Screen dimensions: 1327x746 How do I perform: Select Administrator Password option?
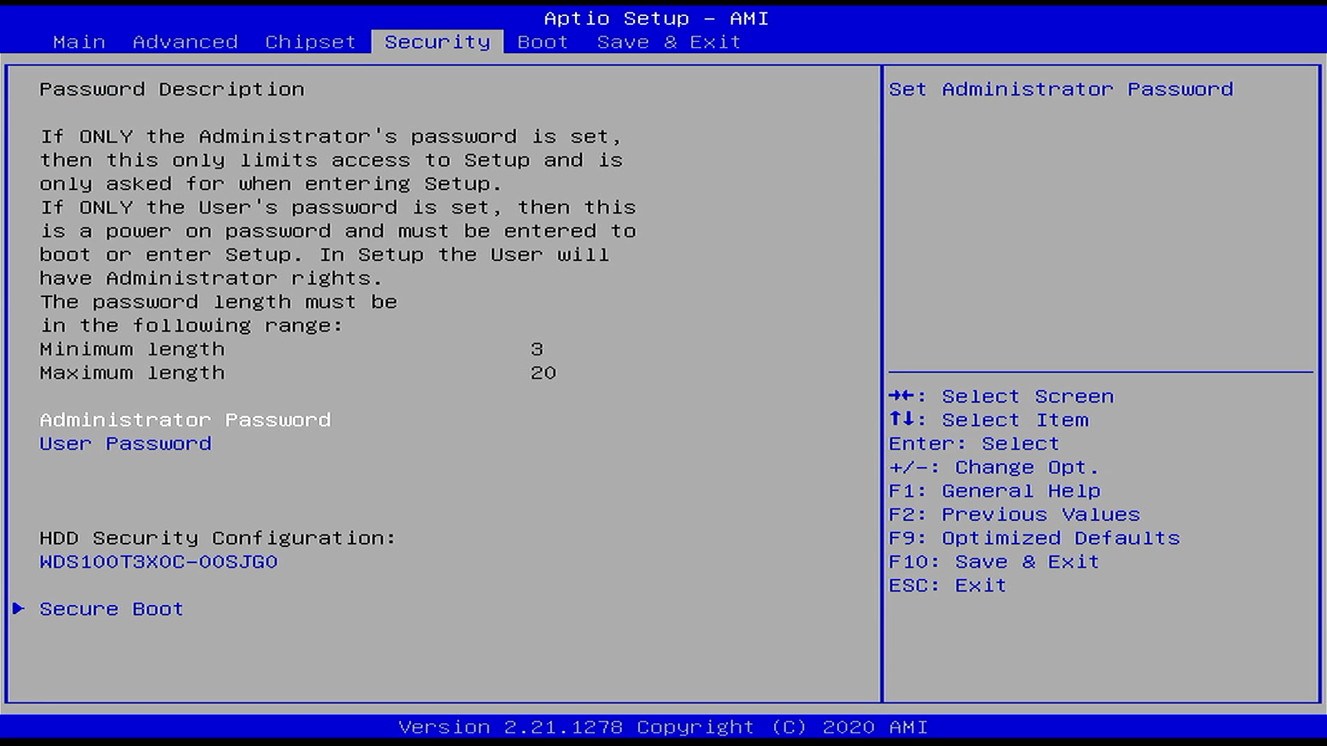click(185, 420)
